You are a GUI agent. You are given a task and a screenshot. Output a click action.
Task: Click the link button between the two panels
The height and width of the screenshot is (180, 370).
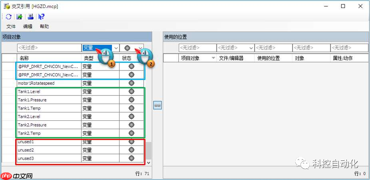point(157,105)
